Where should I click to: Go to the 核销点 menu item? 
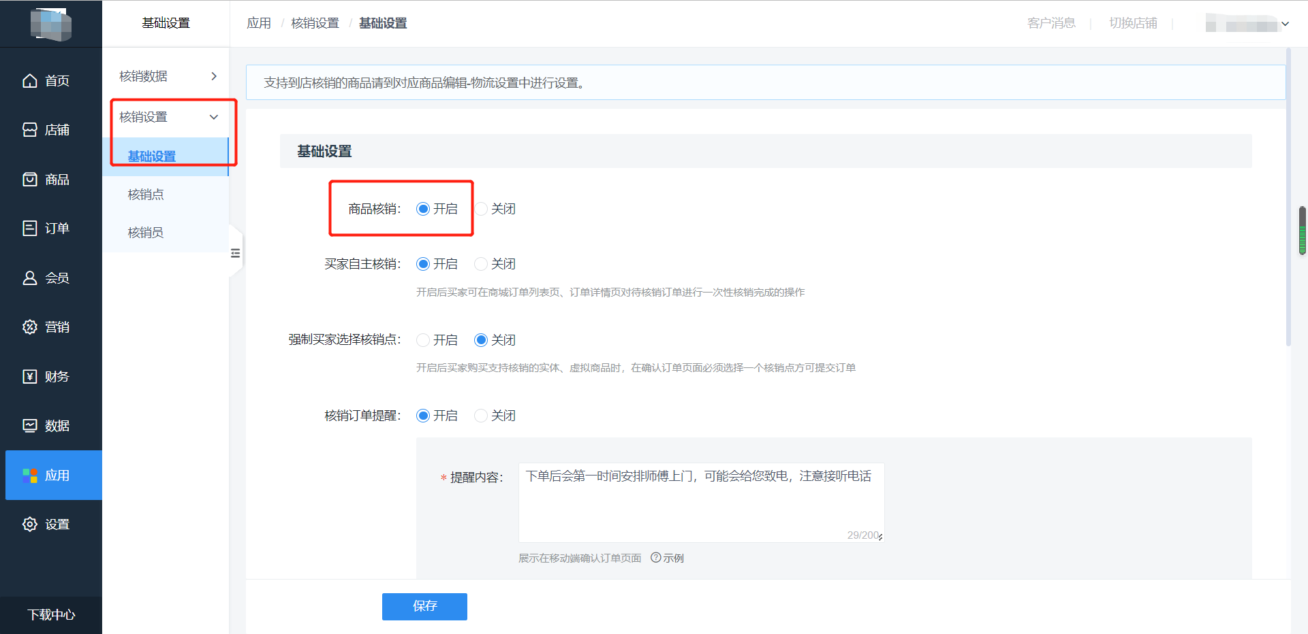tap(146, 195)
